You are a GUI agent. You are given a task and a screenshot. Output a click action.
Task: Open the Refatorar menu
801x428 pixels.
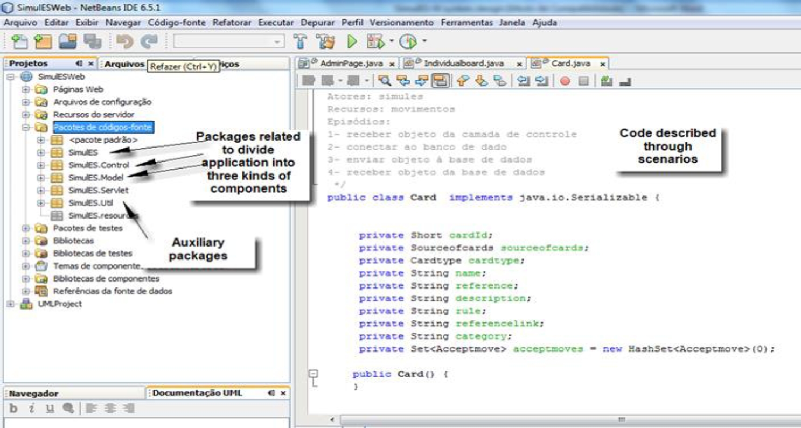click(232, 23)
